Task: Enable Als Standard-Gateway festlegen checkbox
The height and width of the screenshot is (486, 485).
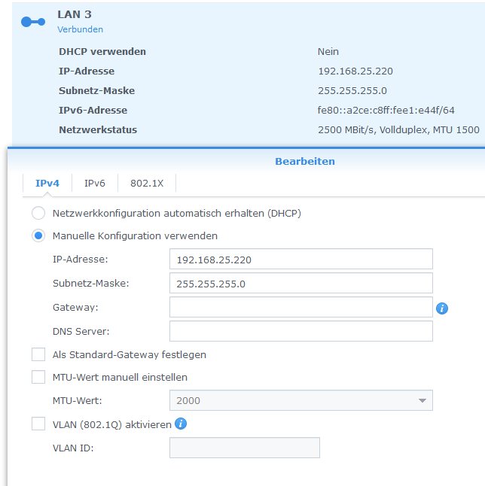Action: [x=38, y=354]
